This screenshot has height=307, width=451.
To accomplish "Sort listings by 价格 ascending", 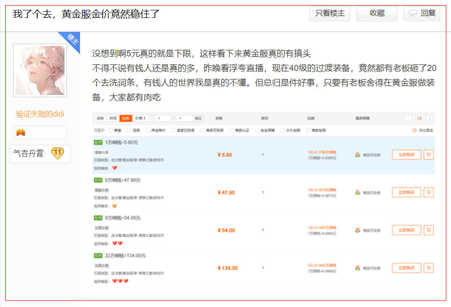I will (x=140, y=118).
